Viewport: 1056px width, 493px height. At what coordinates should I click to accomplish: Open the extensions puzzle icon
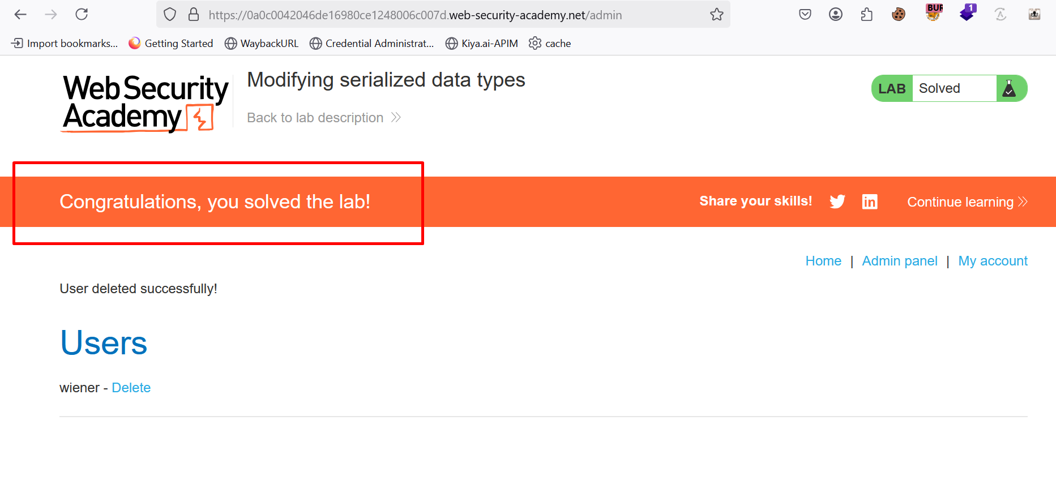(x=867, y=15)
